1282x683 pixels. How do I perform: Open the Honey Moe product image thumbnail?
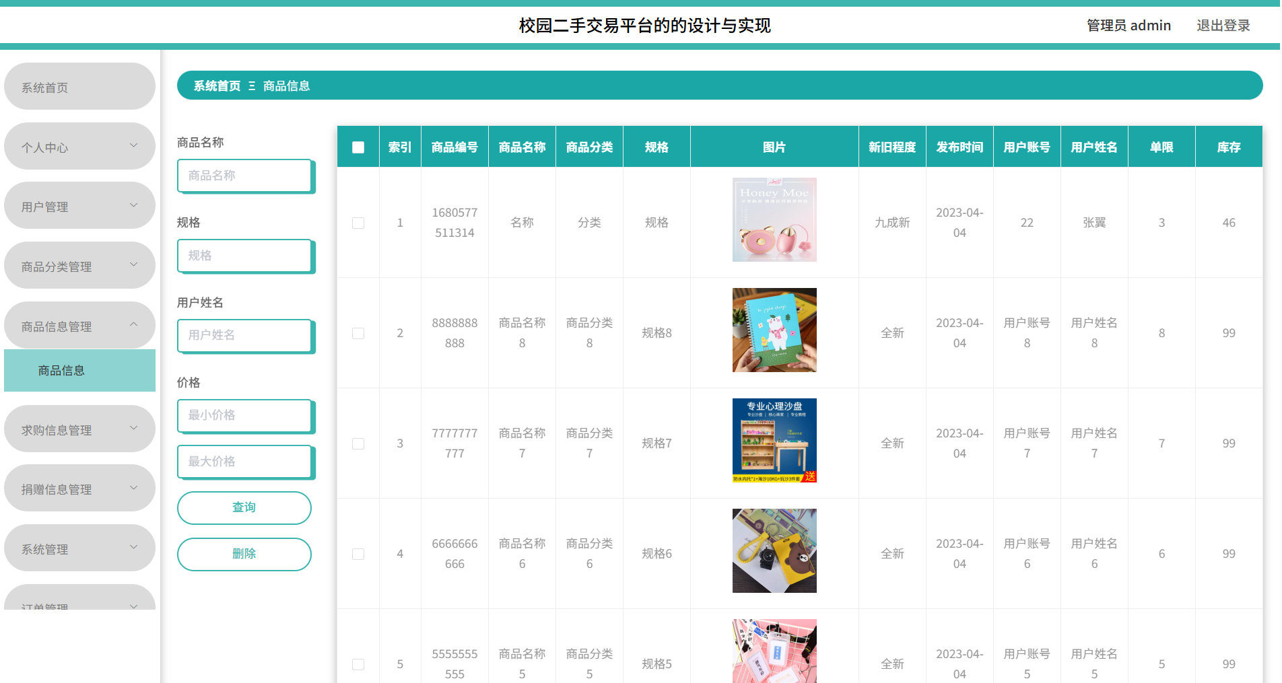[774, 219]
